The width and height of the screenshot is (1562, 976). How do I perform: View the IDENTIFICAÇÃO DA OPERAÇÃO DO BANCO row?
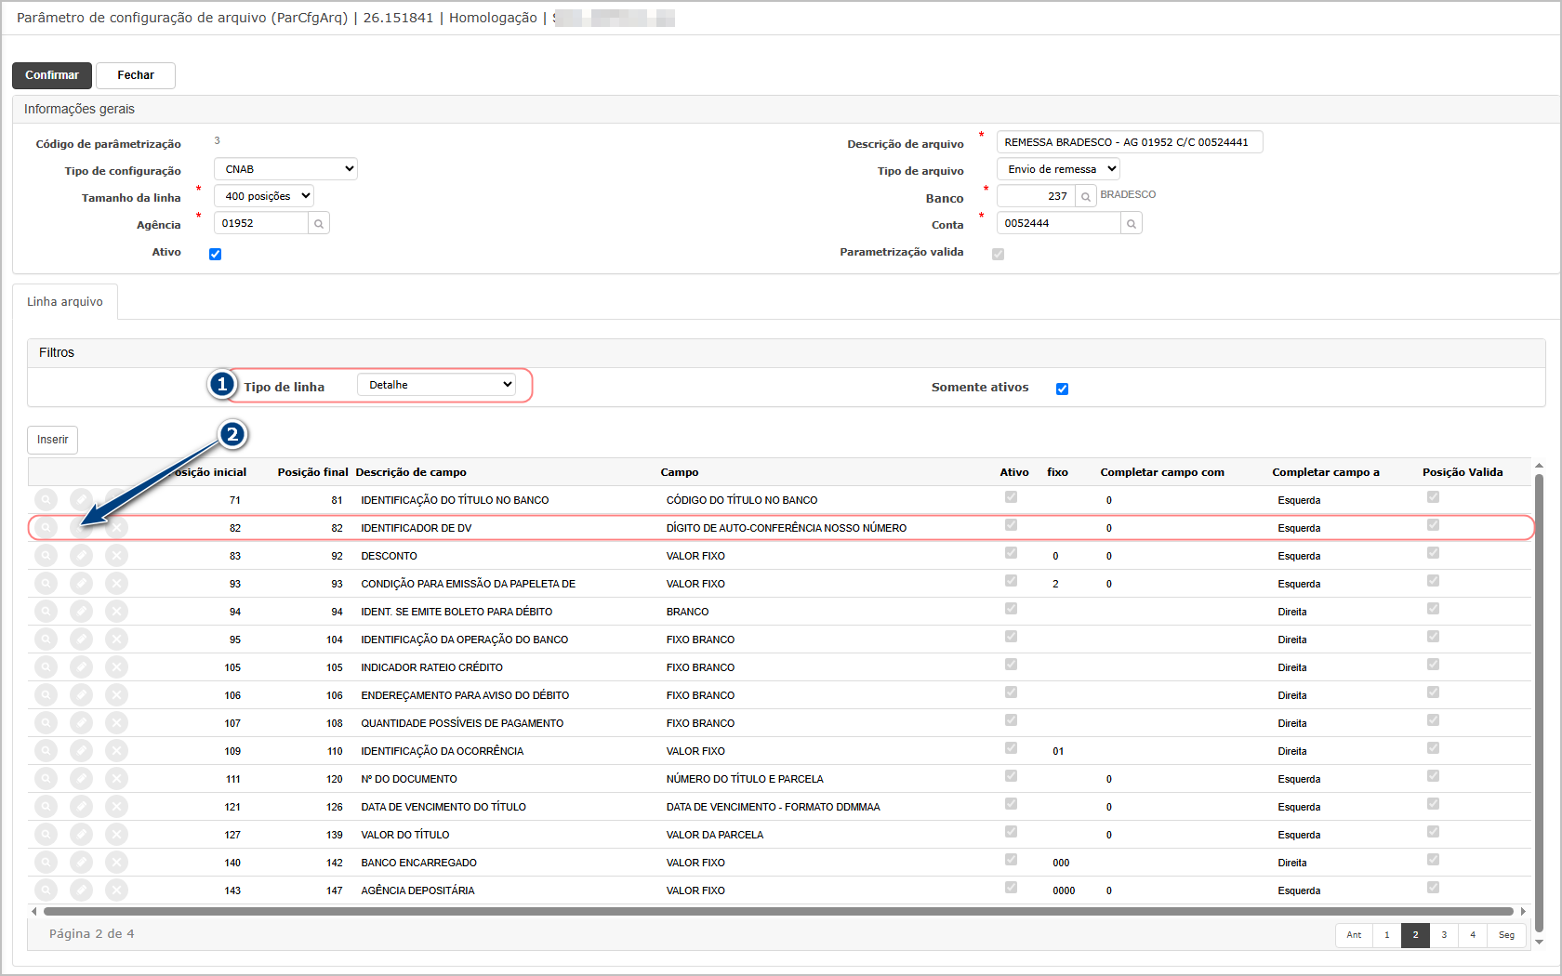tap(46, 640)
